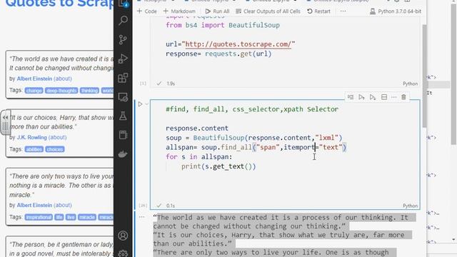
Task: Select the Python 3.7.0 64-bit kernel
Action: click(x=396, y=11)
